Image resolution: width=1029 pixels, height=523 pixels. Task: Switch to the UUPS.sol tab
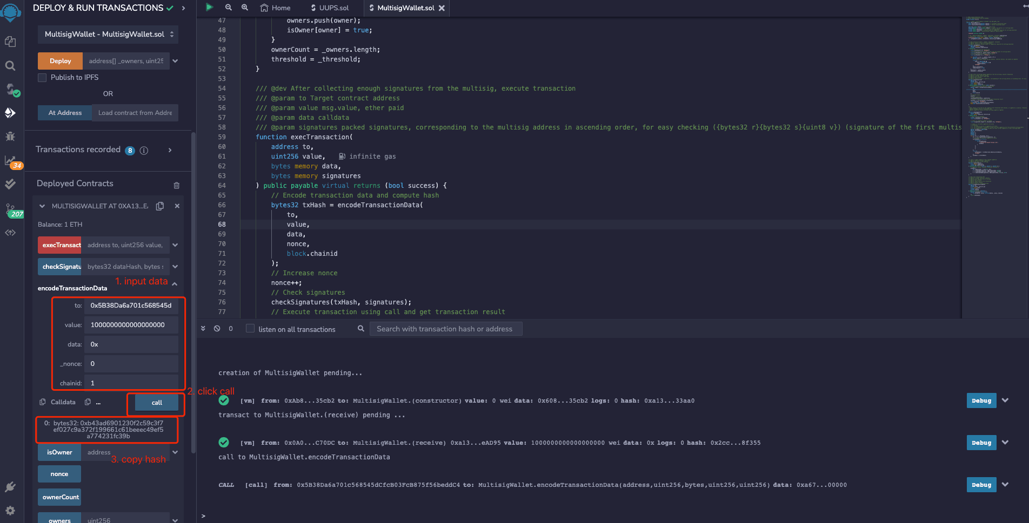(x=330, y=8)
